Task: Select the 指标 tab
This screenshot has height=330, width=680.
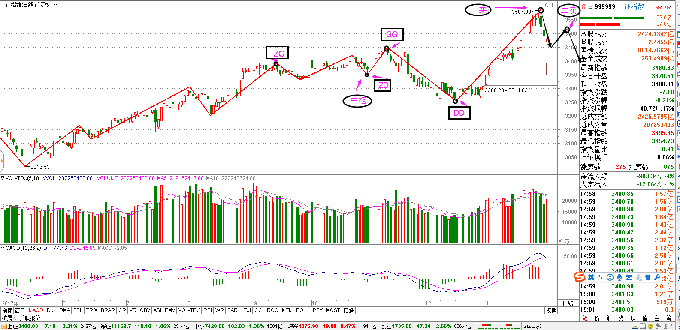Action: click(7, 310)
